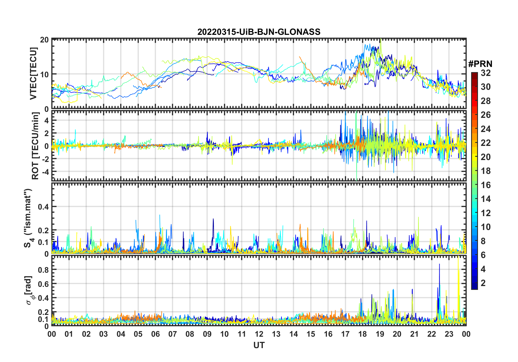Click the #PRN colorbar title

tap(480, 64)
